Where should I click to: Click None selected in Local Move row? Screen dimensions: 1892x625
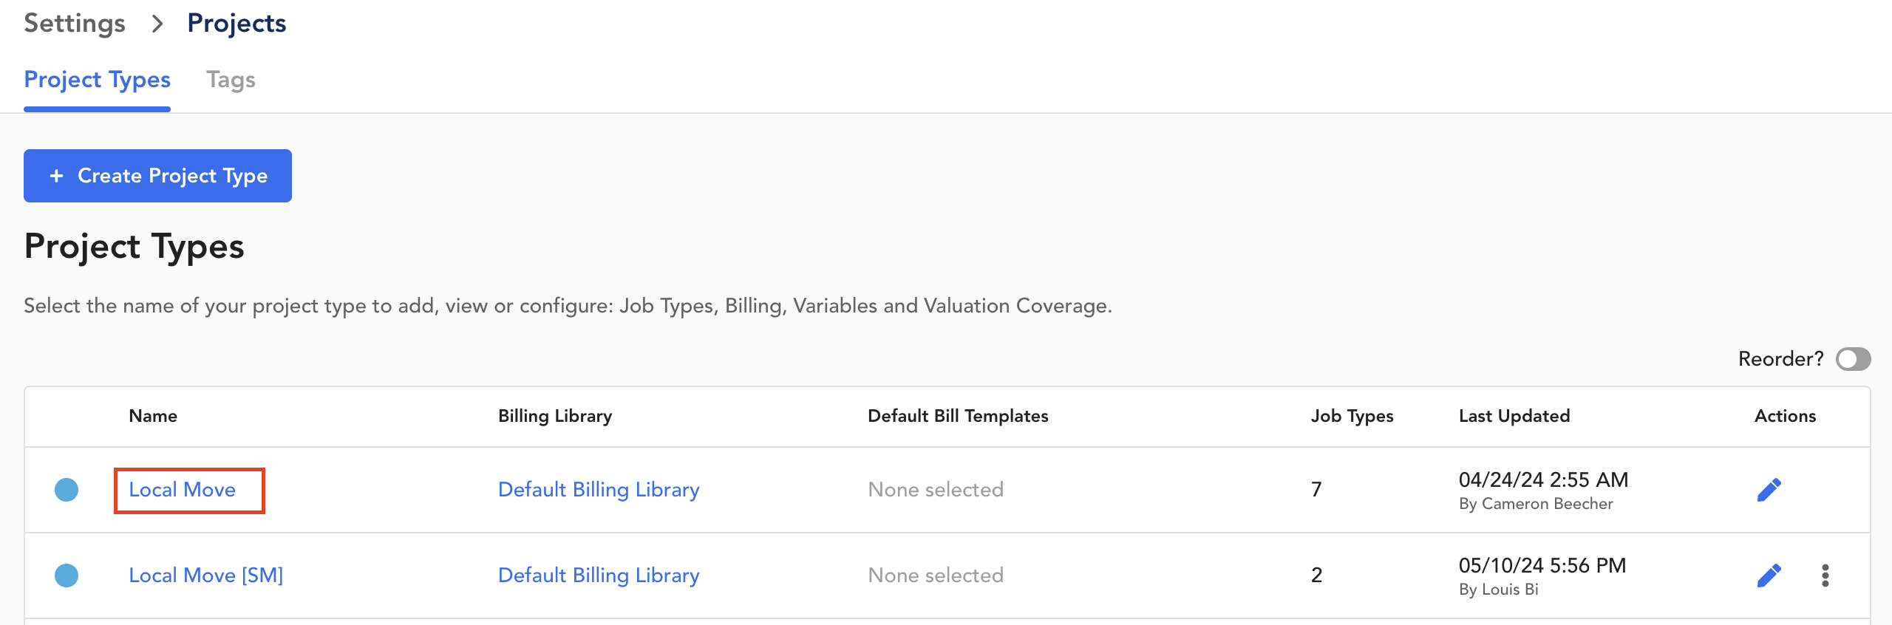click(936, 490)
